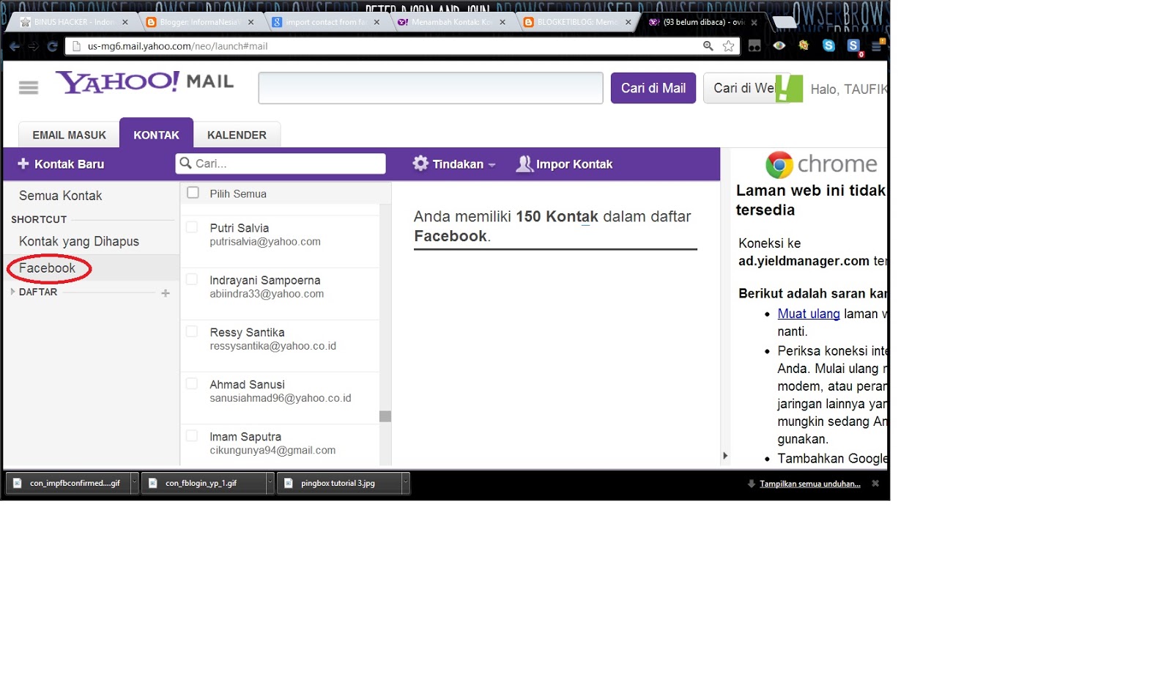Viewport: 1172px width, 686px height.
Task: Select the Ahmad Sanusi contact checkbox
Action: click(x=192, y=383)
